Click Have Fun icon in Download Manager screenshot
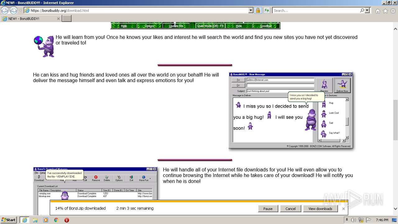Screen dimensions: 398x224 pos(144,178)
